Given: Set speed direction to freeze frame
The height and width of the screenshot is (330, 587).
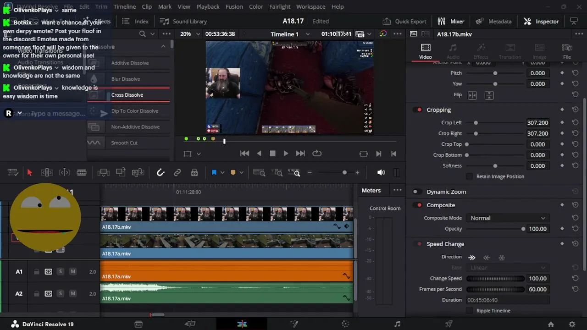Looking at the screenshot, I should pos(502,258).
